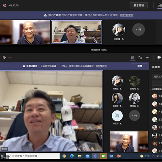162x162 pixels.
Task: Click the 要求控制 button in the upper meeting
Action: pos(139,6)
